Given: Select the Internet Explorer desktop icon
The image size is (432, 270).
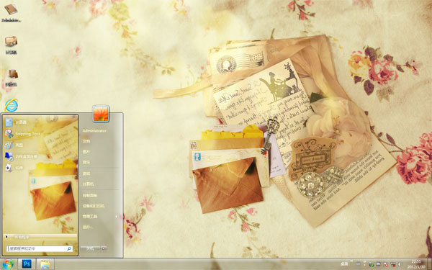Looking at the screenshot, I should [x=12, y=106].
